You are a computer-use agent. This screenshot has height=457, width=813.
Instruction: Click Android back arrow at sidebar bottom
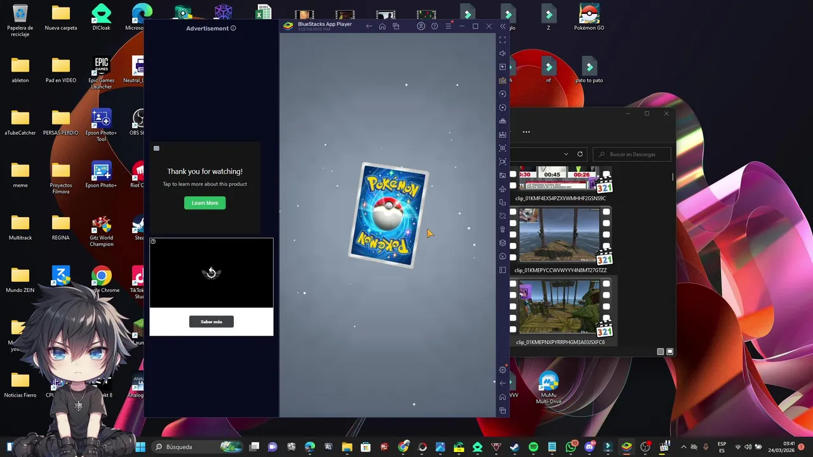[x=502, y=383]
